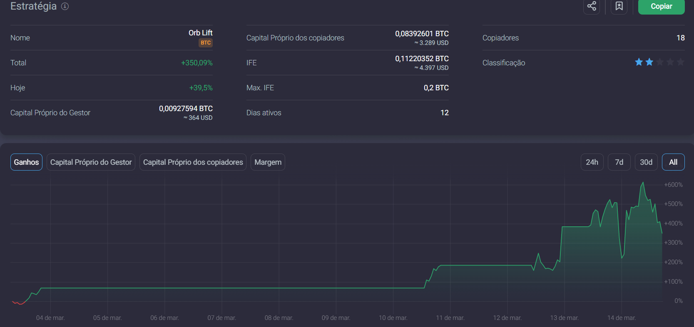Click the share strategy icon
Screen dimensions: 694x327
592,6
